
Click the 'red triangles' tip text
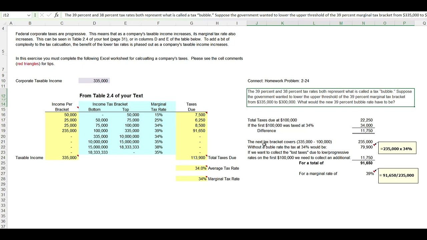pos(28,64)
